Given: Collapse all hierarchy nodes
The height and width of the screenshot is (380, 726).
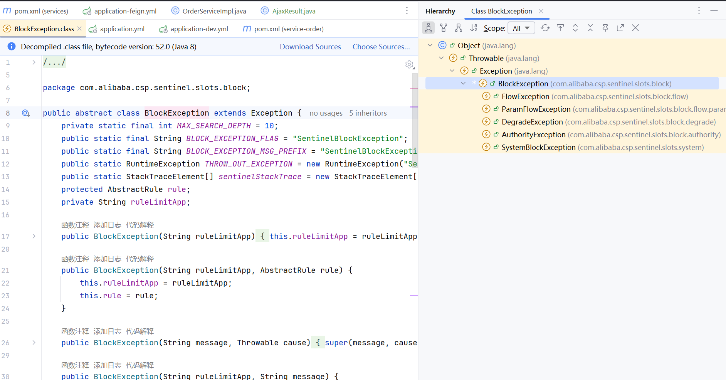Looking at the screenshot, I should (x=590, y=28).
